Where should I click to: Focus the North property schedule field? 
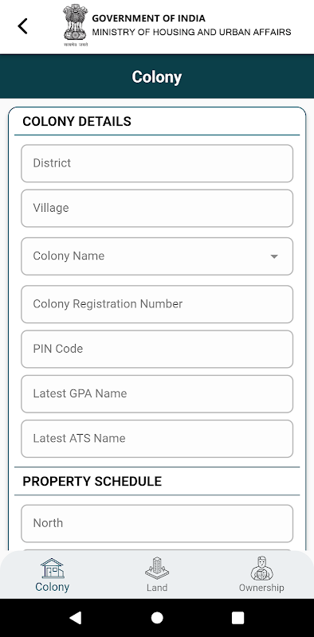coord(157,524)
